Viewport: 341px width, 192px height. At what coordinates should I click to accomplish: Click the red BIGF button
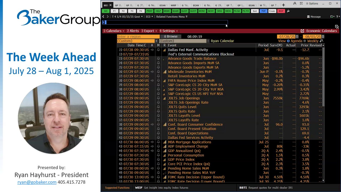pos(281,11)
